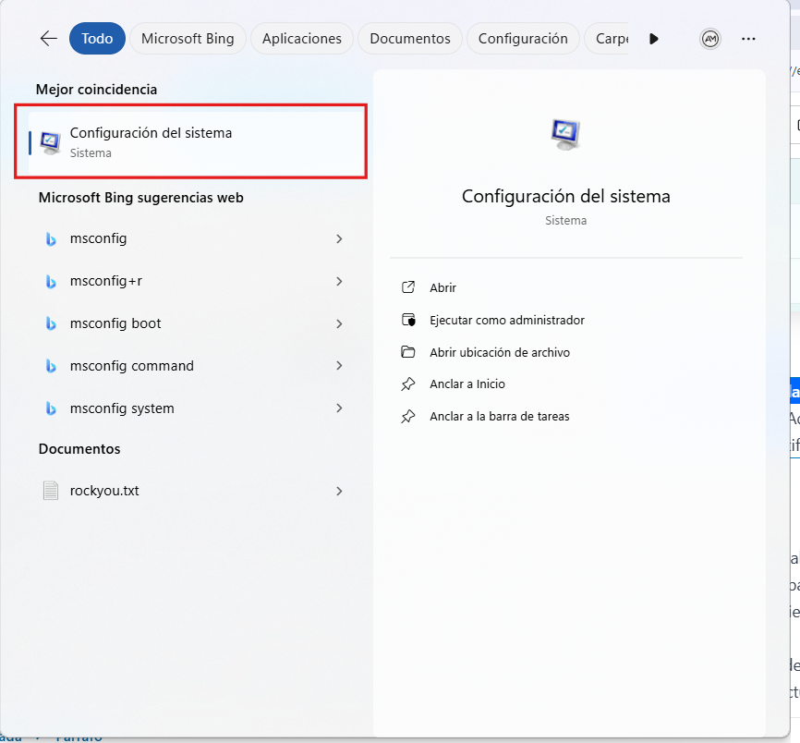Select the Aplicaciones filter tab
This screenshot has width=800, height=743.
point(301,38)
